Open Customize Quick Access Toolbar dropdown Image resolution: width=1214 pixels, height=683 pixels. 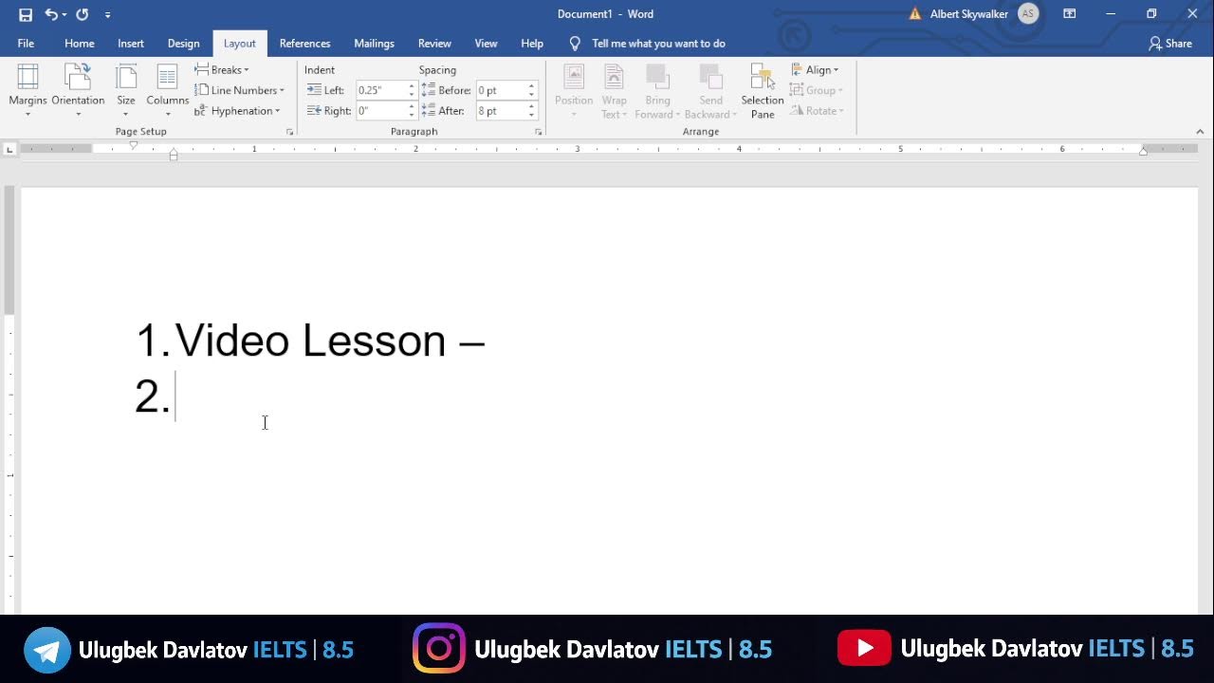107,15
